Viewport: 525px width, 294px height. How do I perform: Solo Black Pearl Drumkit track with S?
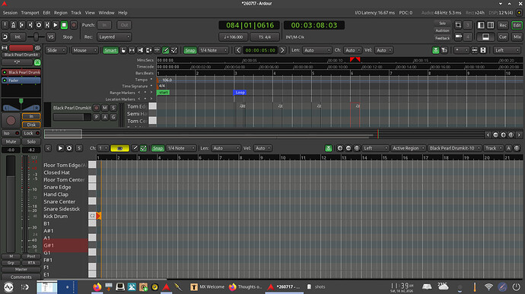pyautogui.click(x=113, y=108)
